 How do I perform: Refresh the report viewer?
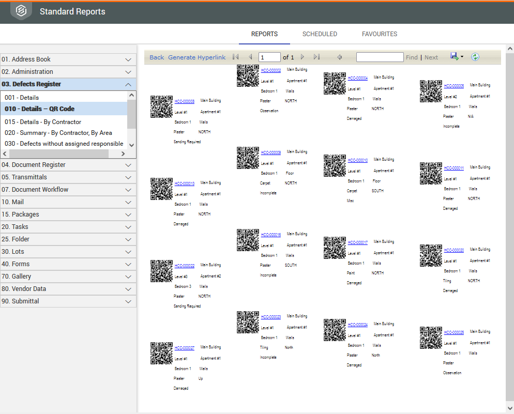pos(475,57)
